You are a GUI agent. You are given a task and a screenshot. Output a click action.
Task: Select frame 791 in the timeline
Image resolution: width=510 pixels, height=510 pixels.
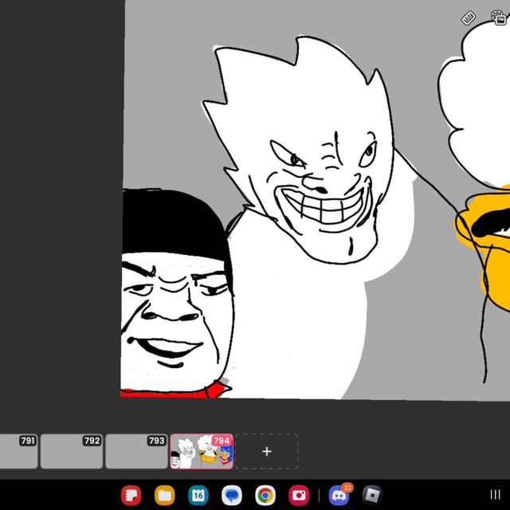coord(18,451)
